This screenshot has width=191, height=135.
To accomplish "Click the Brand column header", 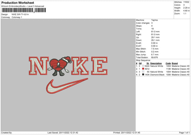I will coord(175,63).
